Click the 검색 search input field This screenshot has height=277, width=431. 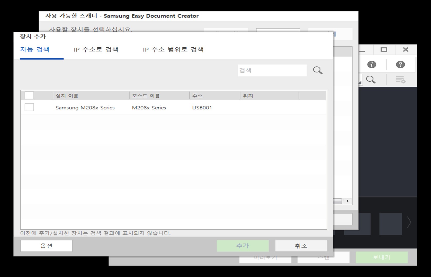pyautogui.click(x=272, y=70)
